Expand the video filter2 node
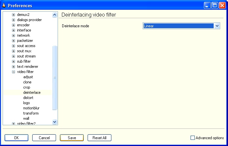 point(13,124)
